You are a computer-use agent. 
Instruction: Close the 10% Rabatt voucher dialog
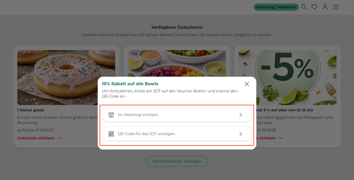click(247, 84)
